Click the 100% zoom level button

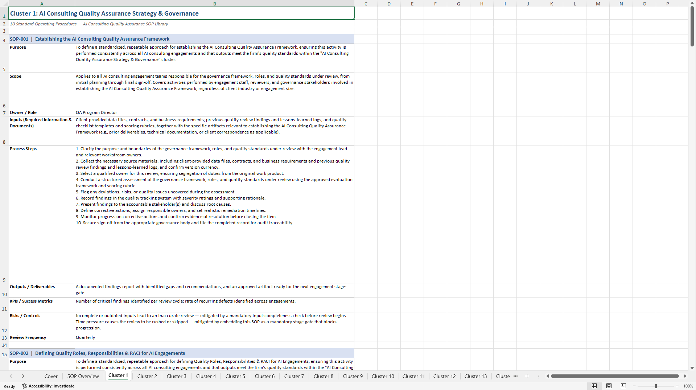pos(688,386)
